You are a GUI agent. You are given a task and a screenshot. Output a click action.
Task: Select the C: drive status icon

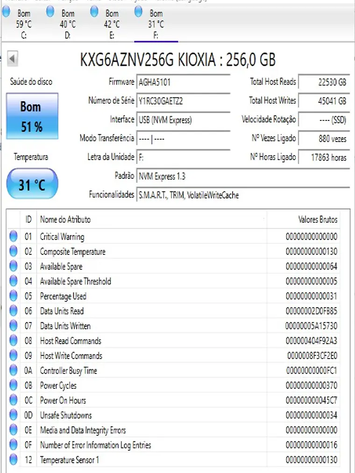(6, 12)
